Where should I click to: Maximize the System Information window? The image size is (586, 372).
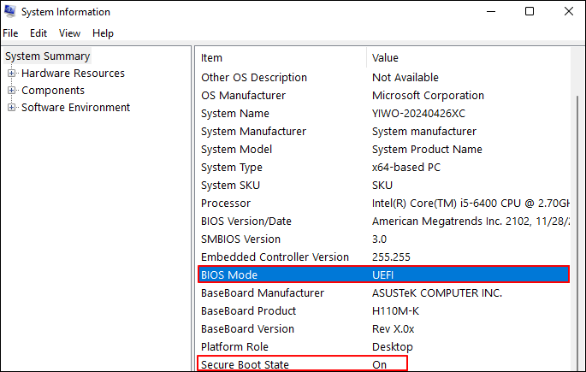[530, 12]
